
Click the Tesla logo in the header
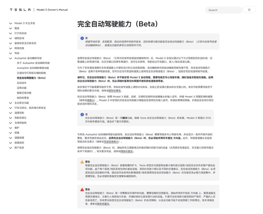[x=20, y=10]
